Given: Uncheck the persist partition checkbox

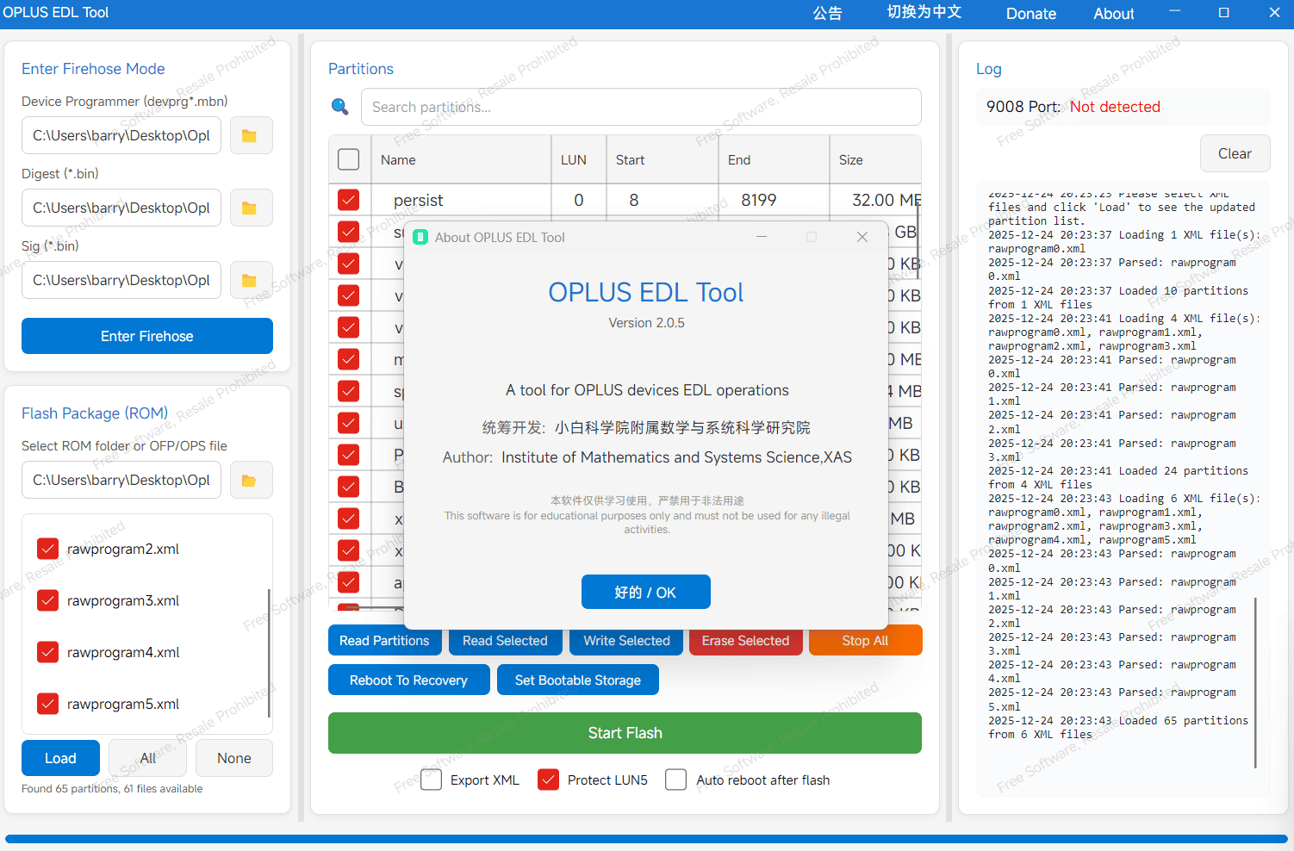Looking at the screenshot, I should (x=349, y=200).
